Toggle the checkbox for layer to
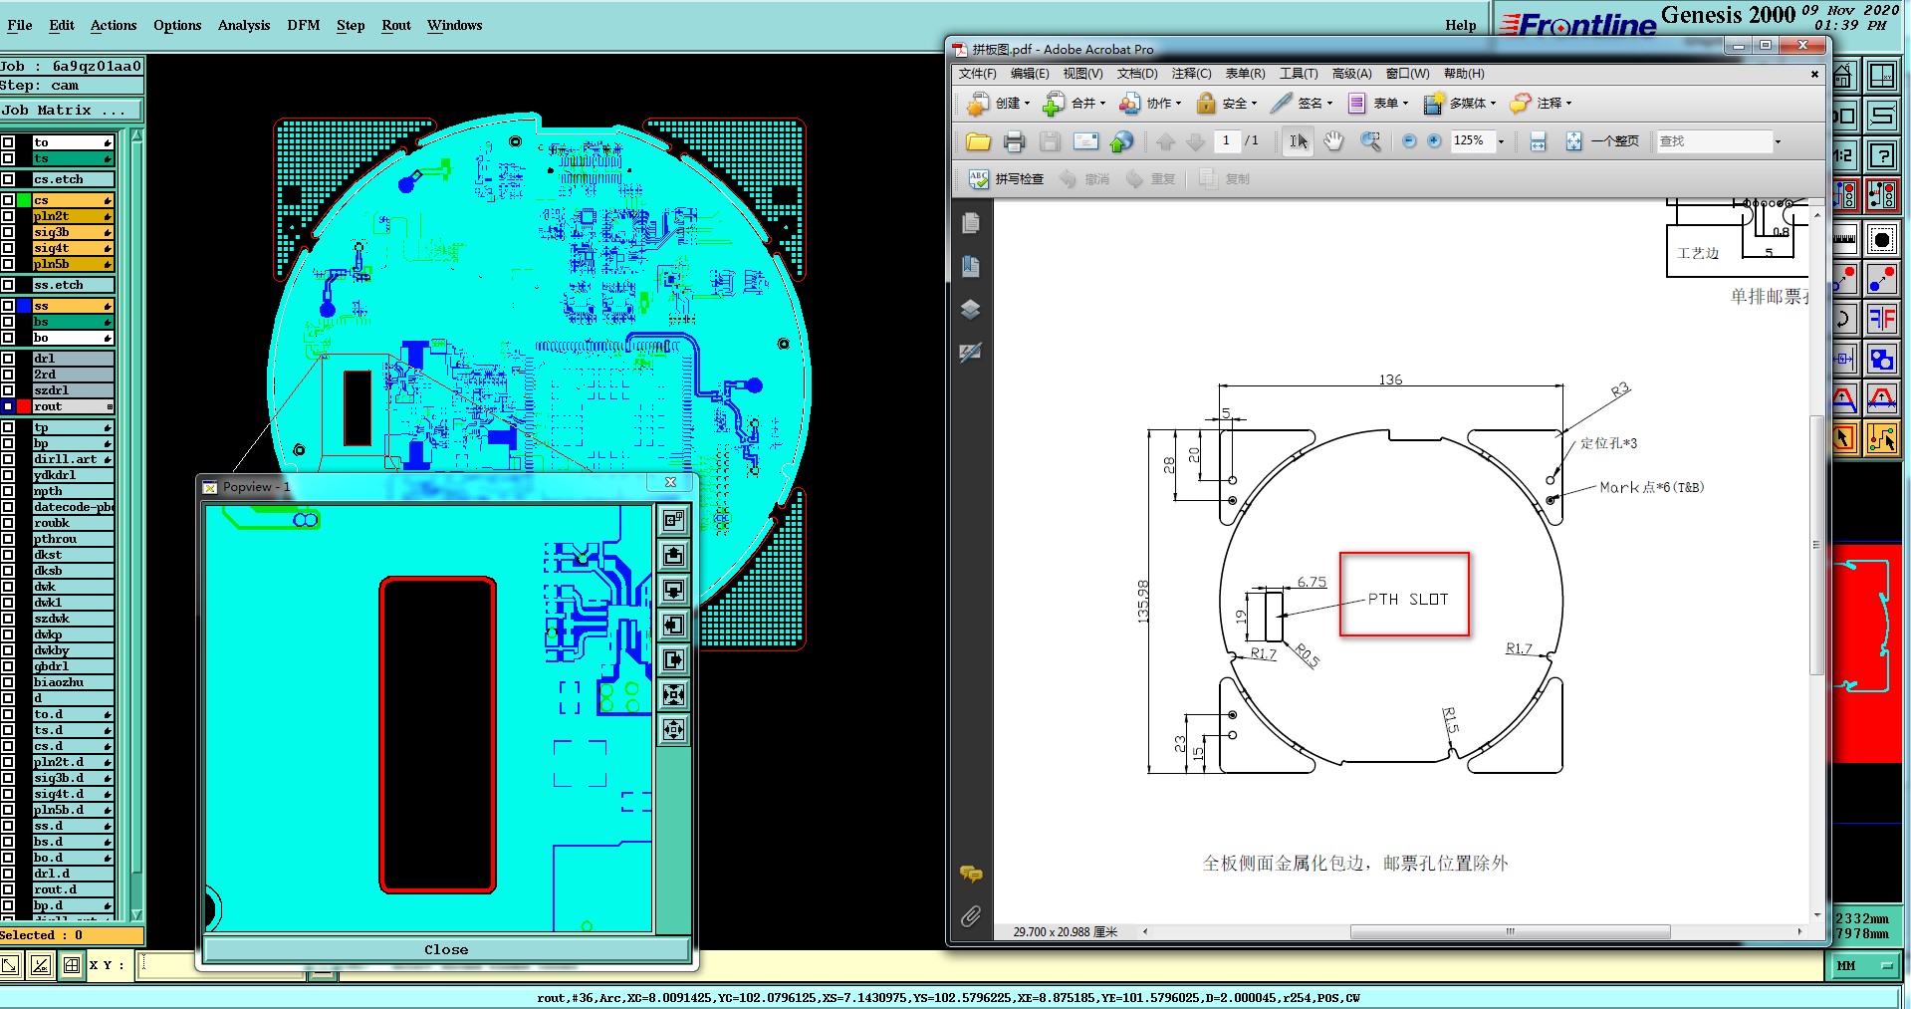 click(x=8, y=142)
